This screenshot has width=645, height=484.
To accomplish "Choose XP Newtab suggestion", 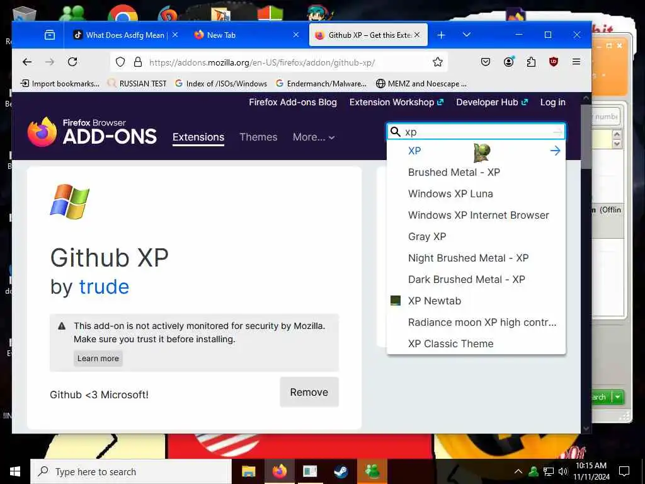I will click(x=476, y=301).
